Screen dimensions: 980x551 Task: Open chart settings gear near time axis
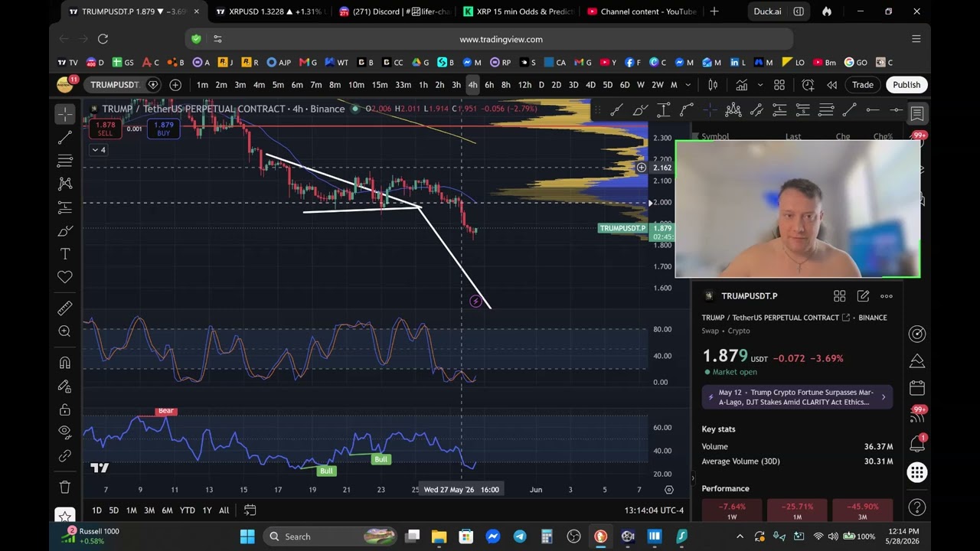tap(669, 490)
